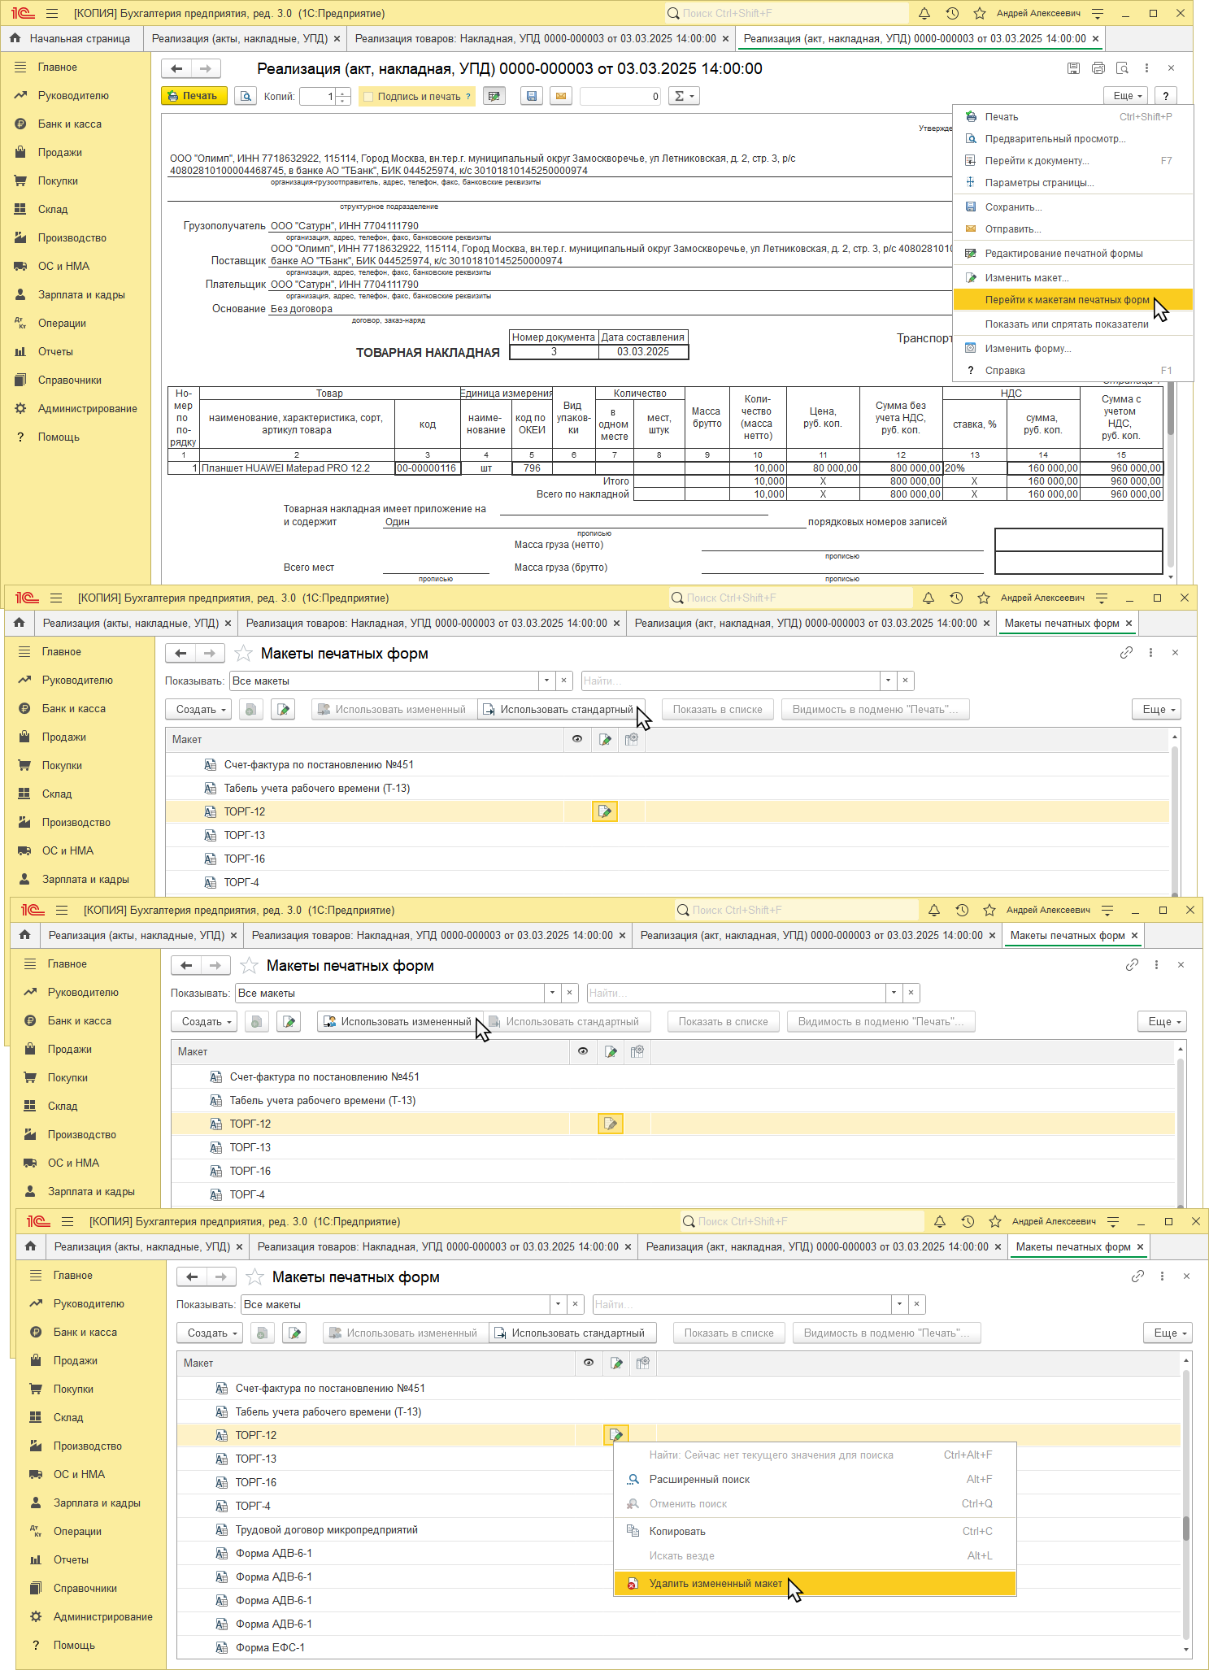The image size is (1209, 1670).
Task: Go back with arrow in print form window
Action: point(176,69)
